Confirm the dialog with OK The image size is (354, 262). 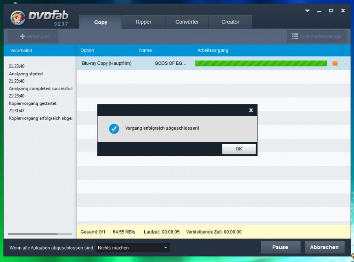pyautogui.click(x=239, y=149)
